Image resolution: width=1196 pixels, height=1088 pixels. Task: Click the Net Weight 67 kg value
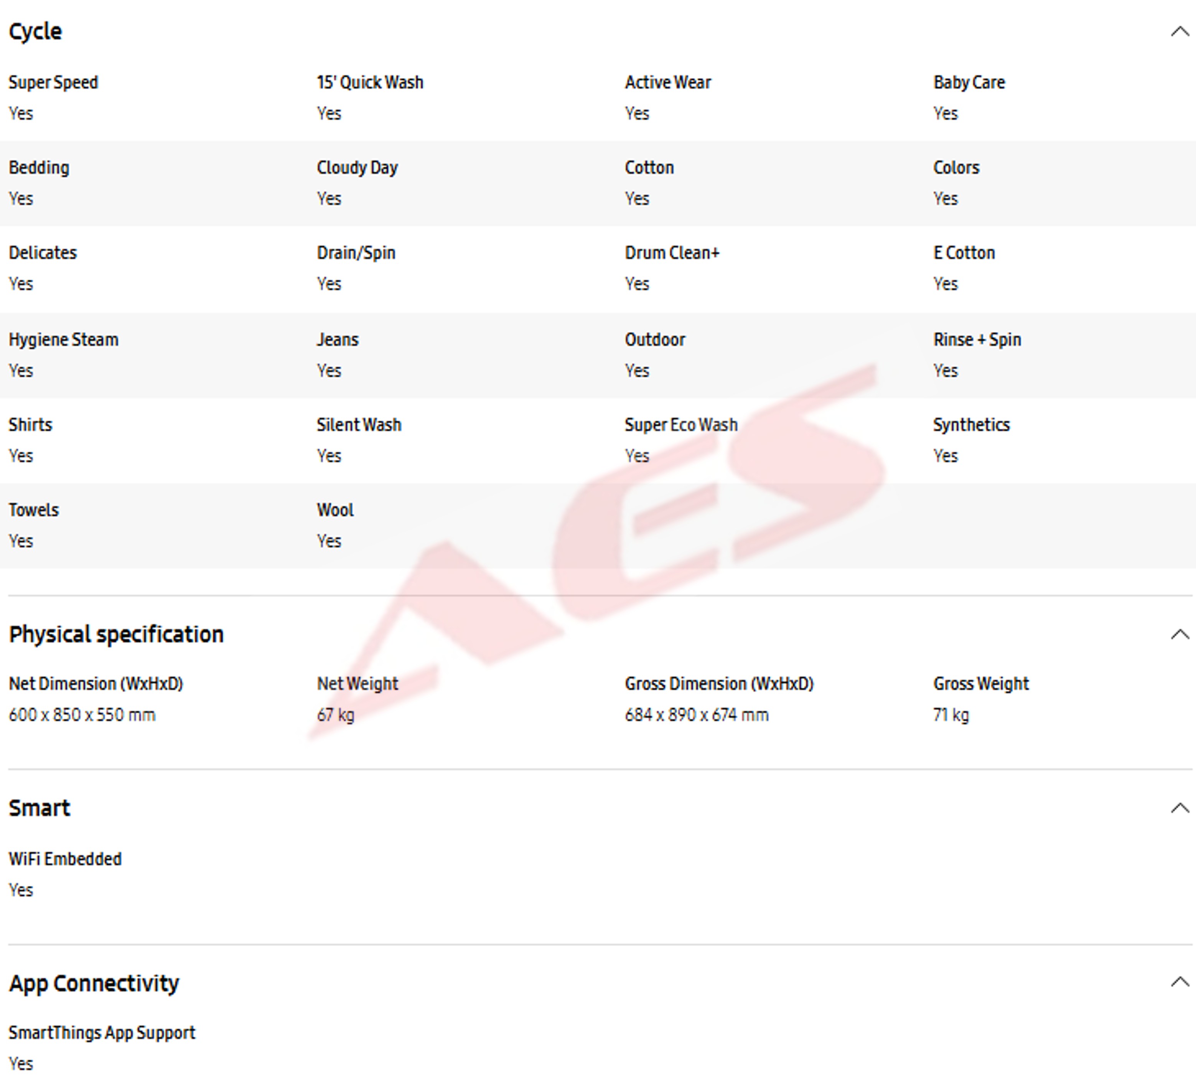click(x=335, y=715)
